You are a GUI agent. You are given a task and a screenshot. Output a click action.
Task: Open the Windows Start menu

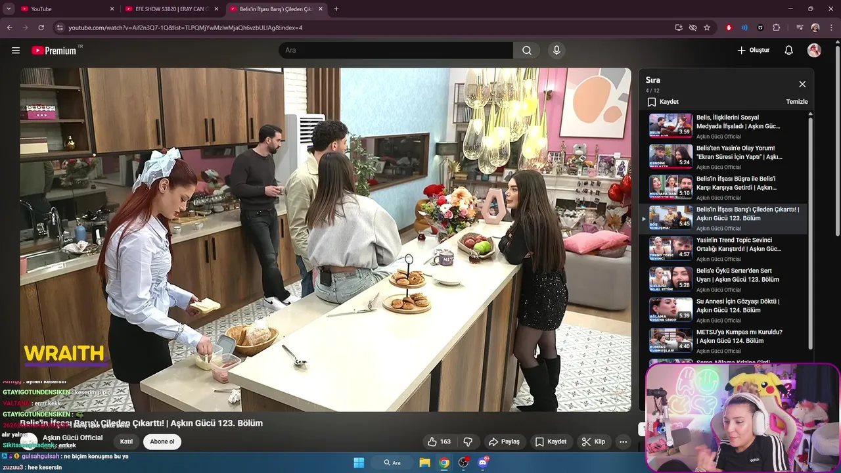[x=359, y=462]
